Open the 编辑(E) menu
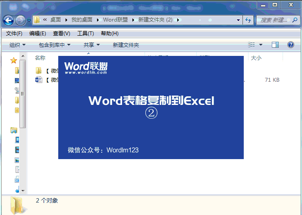Viewport: 302px width, 215px height. click(38, 34)
